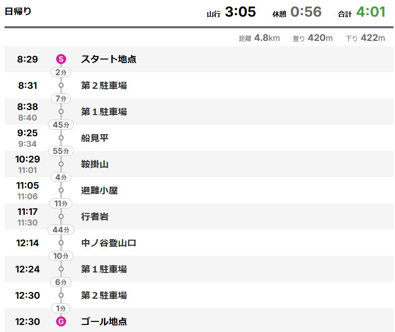Viewport: 395px width, 332px height.
Task: Click the total time 4:01 value
Action: [x=371, y=12]
